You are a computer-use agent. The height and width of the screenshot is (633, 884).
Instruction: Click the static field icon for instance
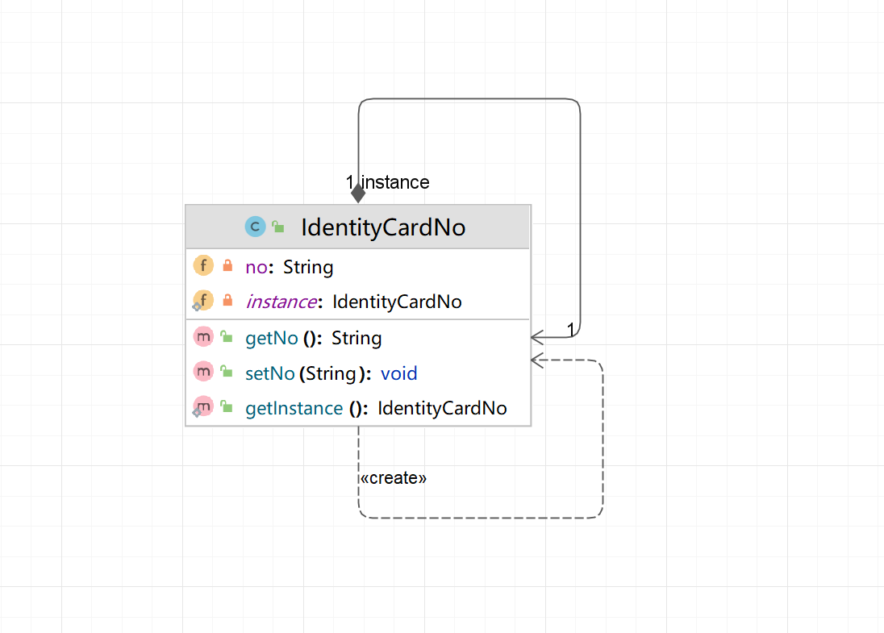202,301
